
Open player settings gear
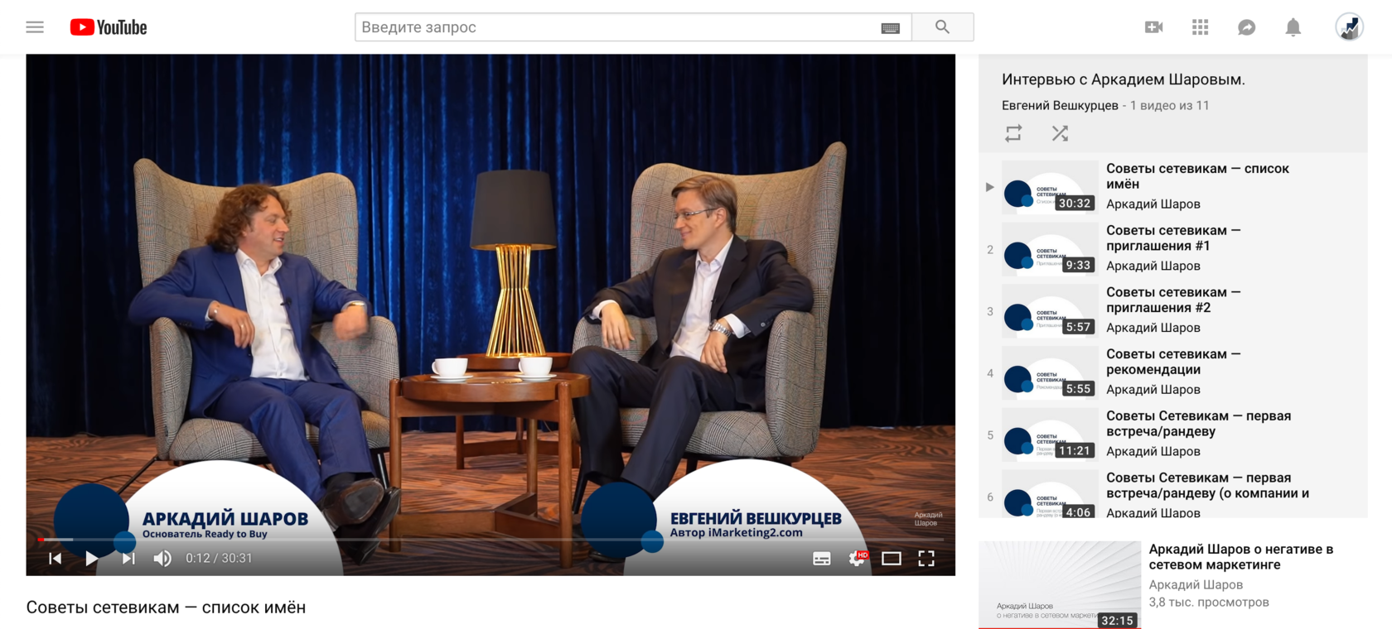pyautogui.click(x=858, y=559)
